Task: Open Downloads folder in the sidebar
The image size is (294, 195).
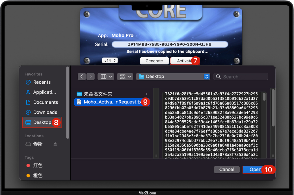Action: coord(45,112)
